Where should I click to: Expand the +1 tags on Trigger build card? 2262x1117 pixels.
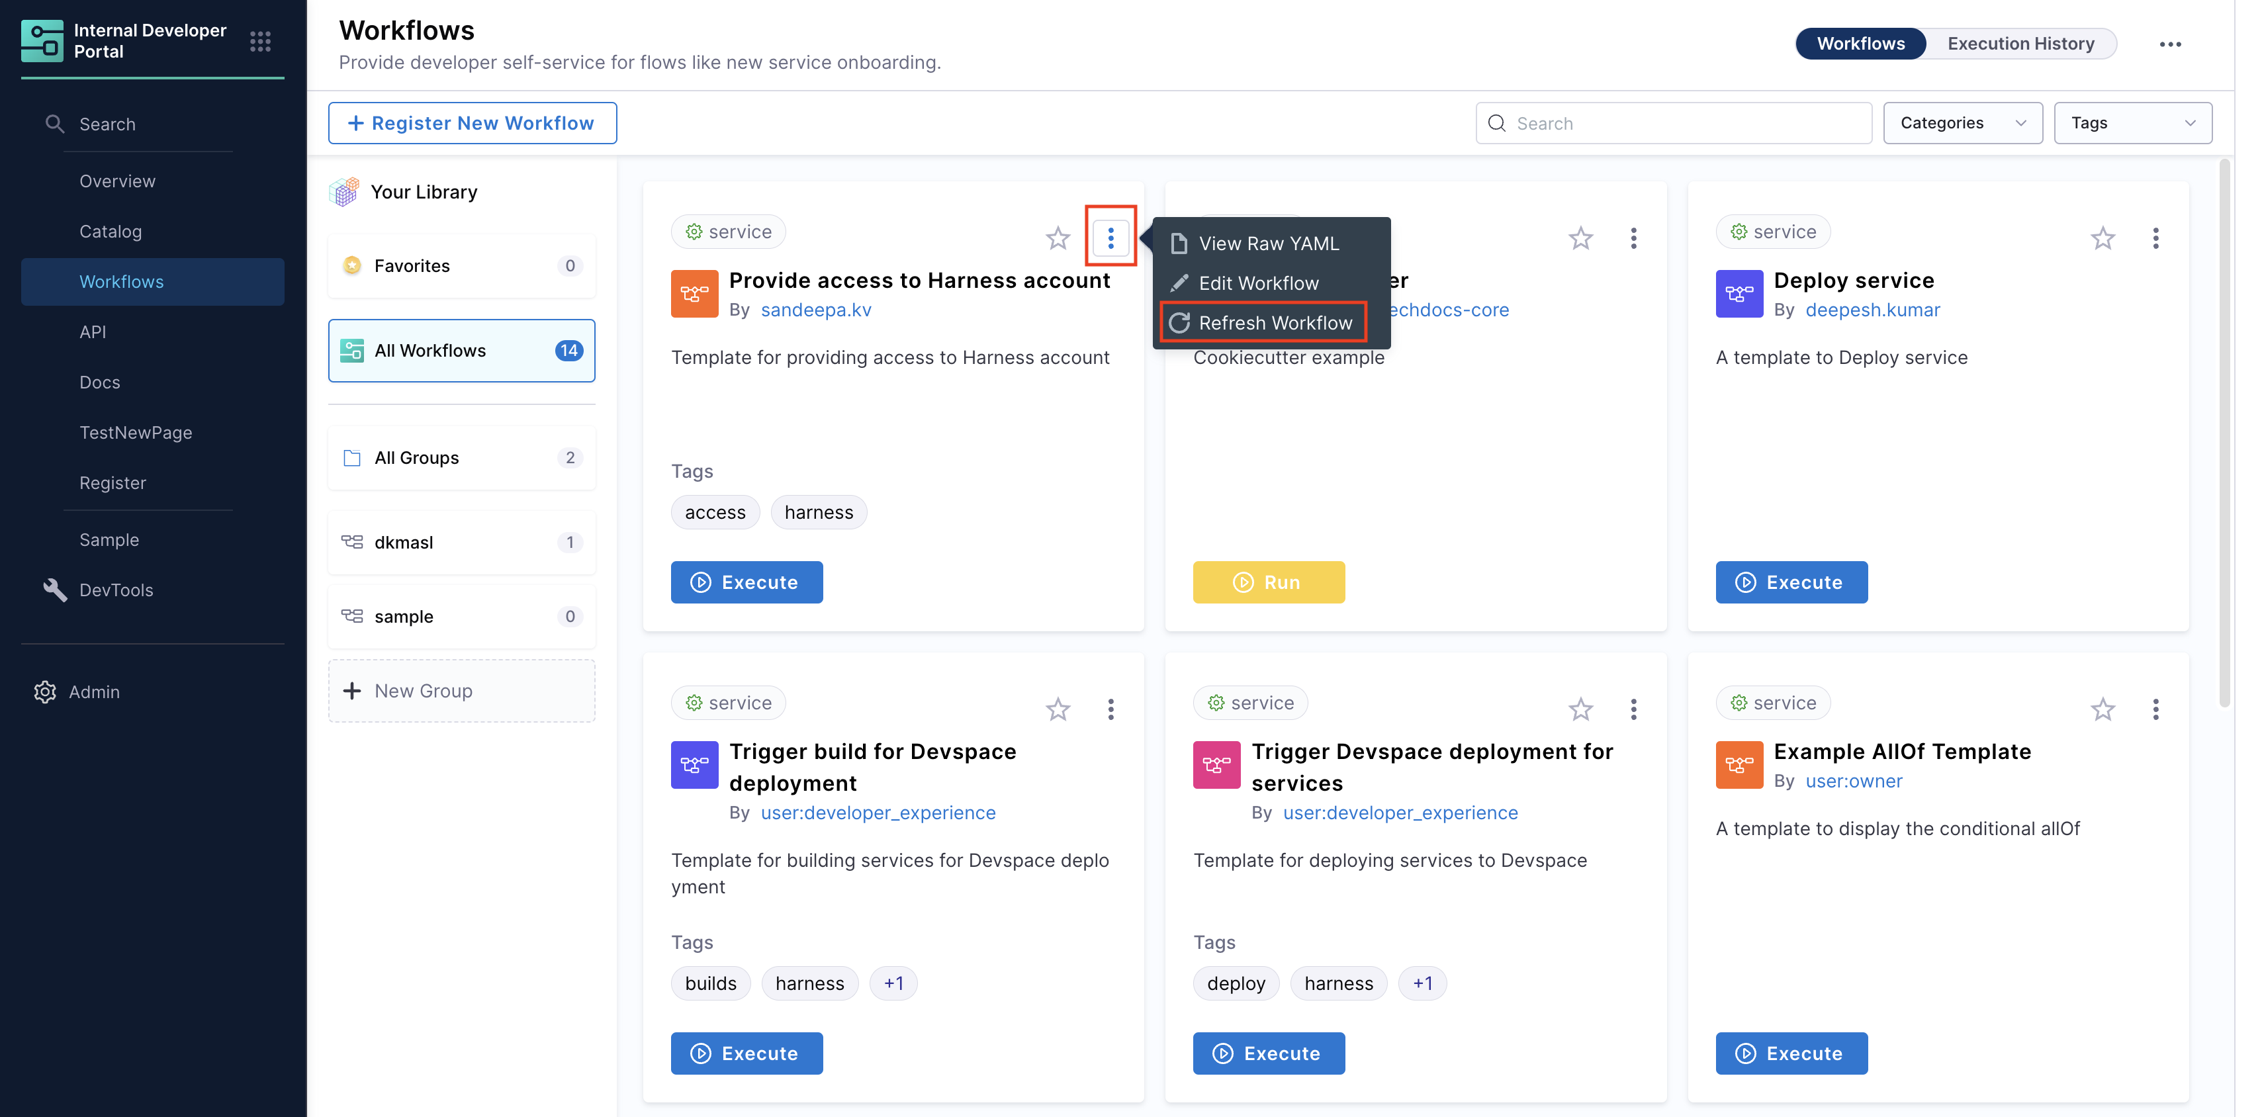[x=893, y=983]
